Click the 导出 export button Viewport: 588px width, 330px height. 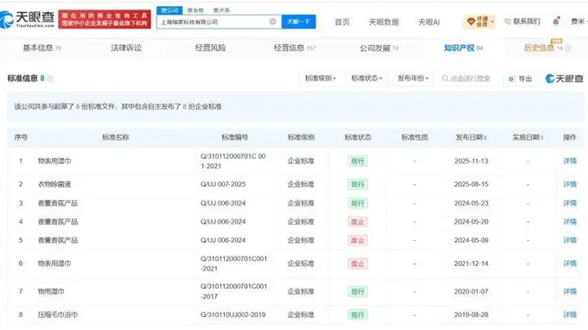click(521, 79)
